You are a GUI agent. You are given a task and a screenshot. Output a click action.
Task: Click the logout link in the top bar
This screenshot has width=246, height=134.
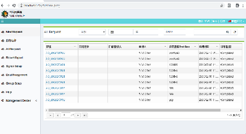[223, 21]
